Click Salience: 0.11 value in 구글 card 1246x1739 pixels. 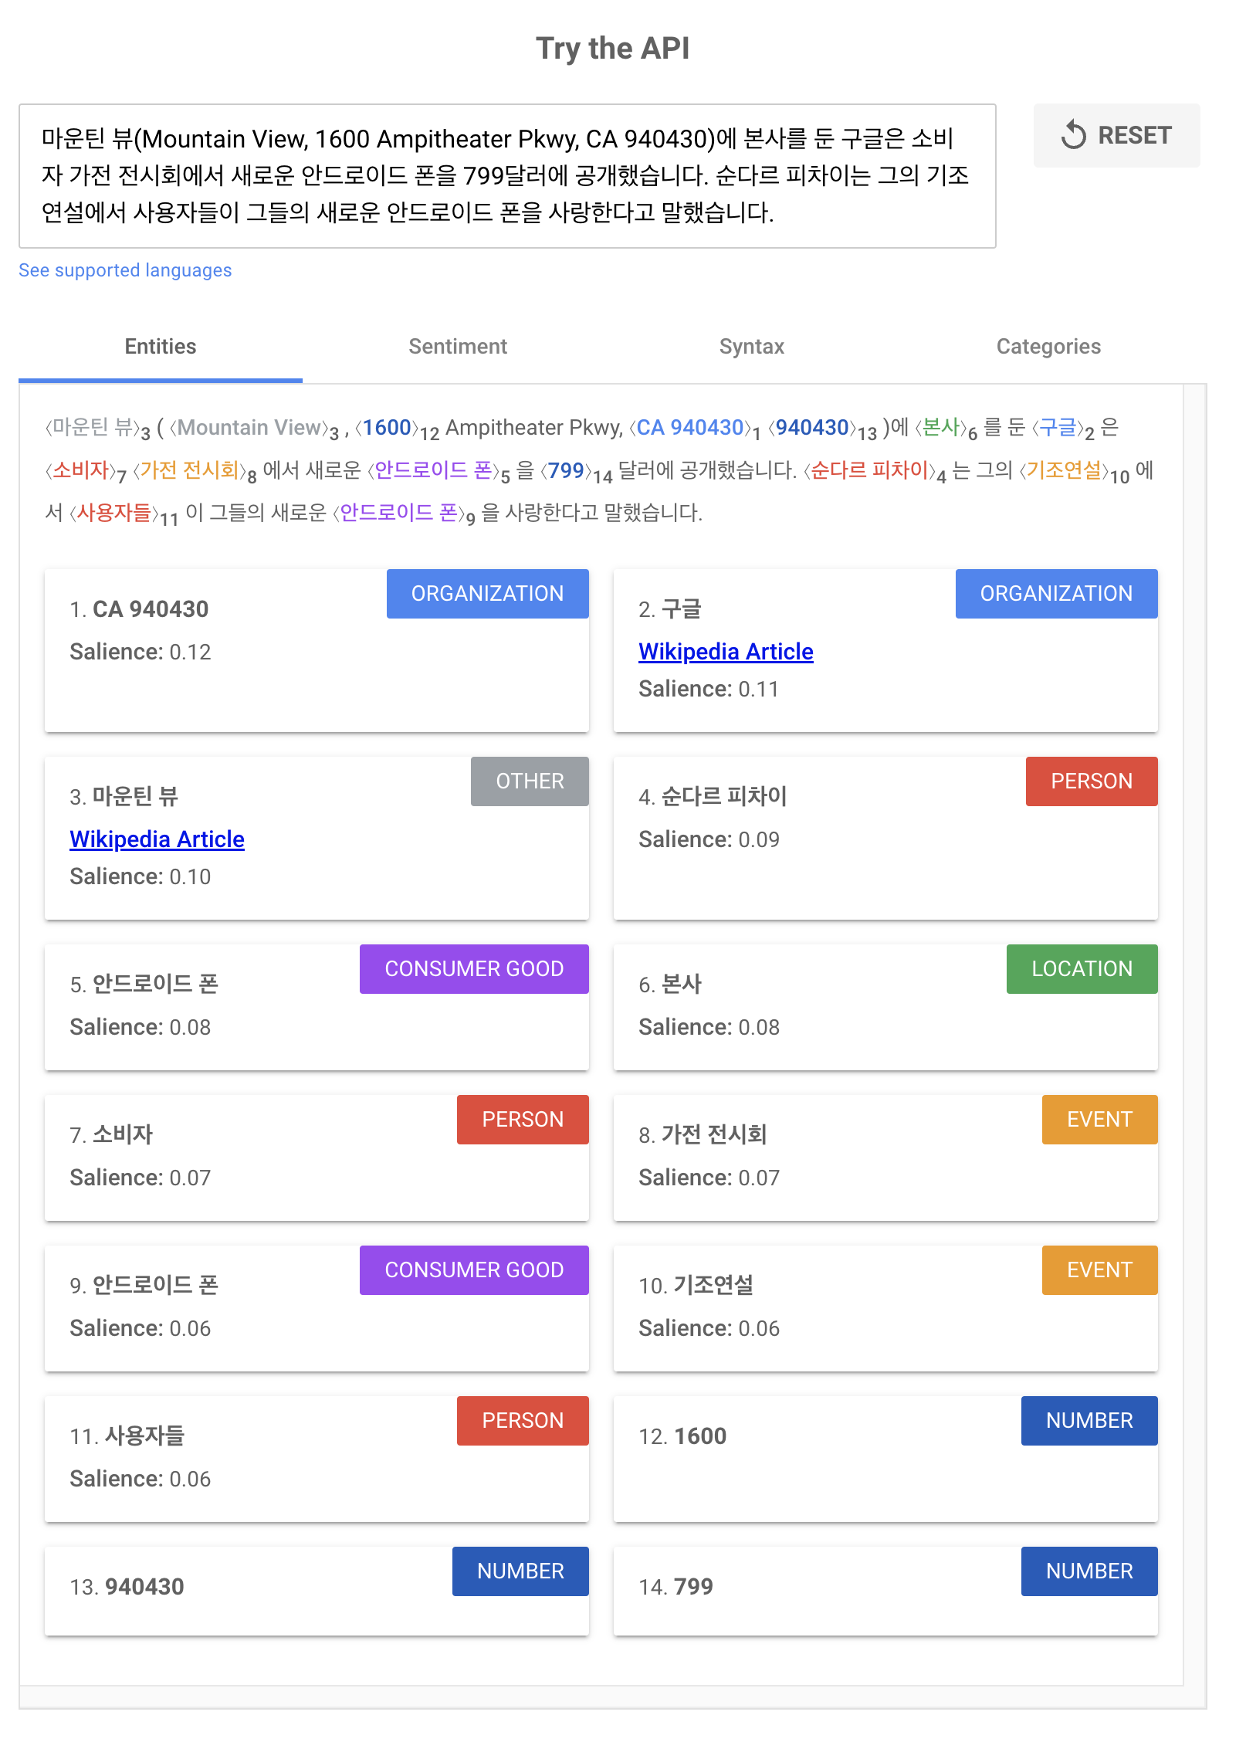coord(709,690)
